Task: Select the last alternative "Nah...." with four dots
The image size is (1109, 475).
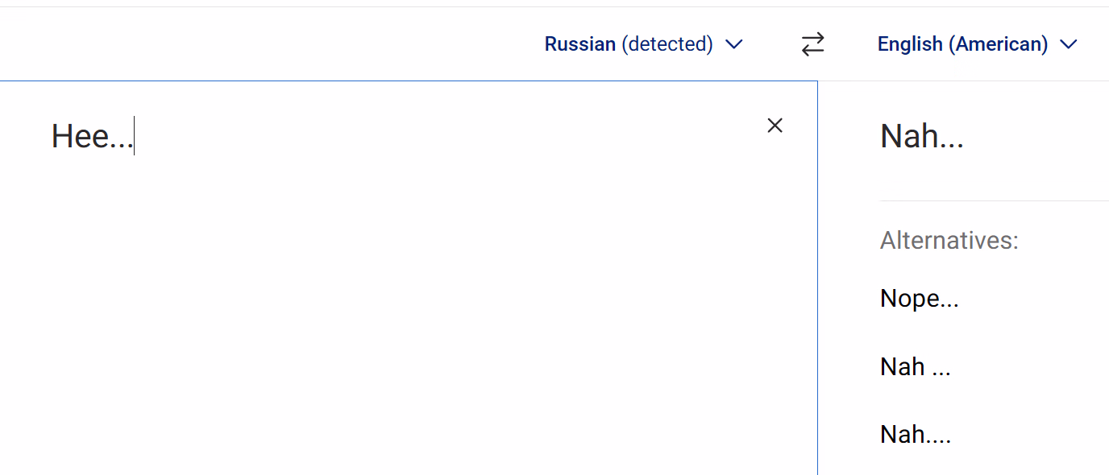Action: [x=916, y=435]
